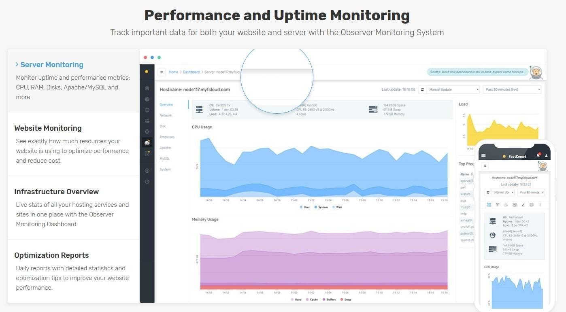Viewport: 566px width, 312px height.
Task: Toggle the User series in CPU legend
Action: click(305, 207)
